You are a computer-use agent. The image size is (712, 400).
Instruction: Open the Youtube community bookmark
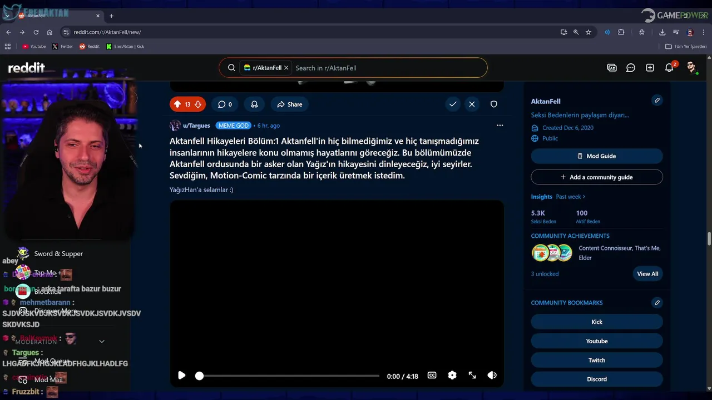click(597, 341)
